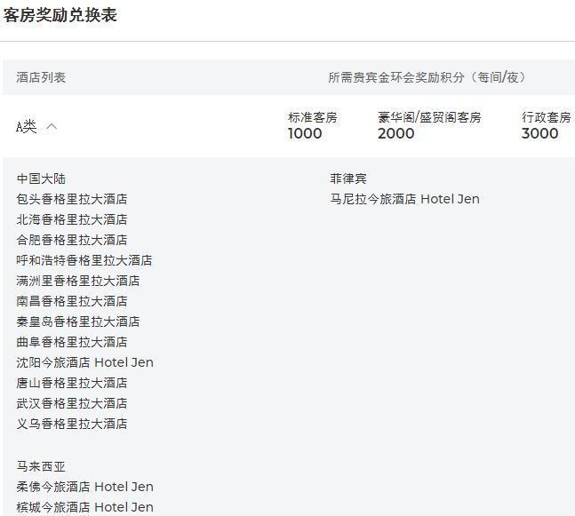Click the 3000 points value
The width and height of the screenshot is (575, 516).
pyautogui.click(x=540, y=133)
